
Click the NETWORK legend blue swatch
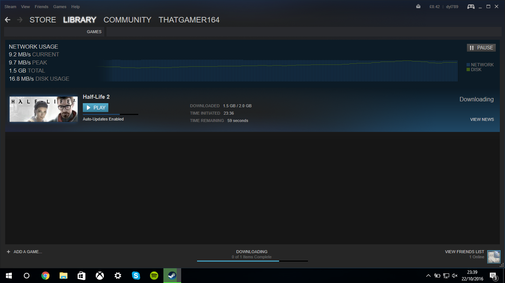click(x=468, y=65)
